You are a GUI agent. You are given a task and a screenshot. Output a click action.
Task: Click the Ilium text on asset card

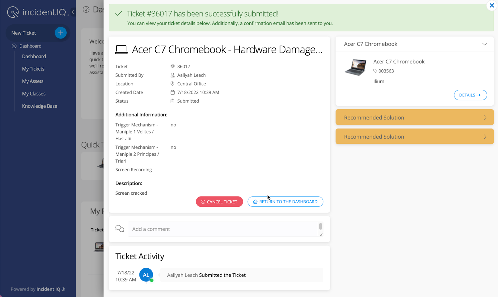click(x=379, y=81)
